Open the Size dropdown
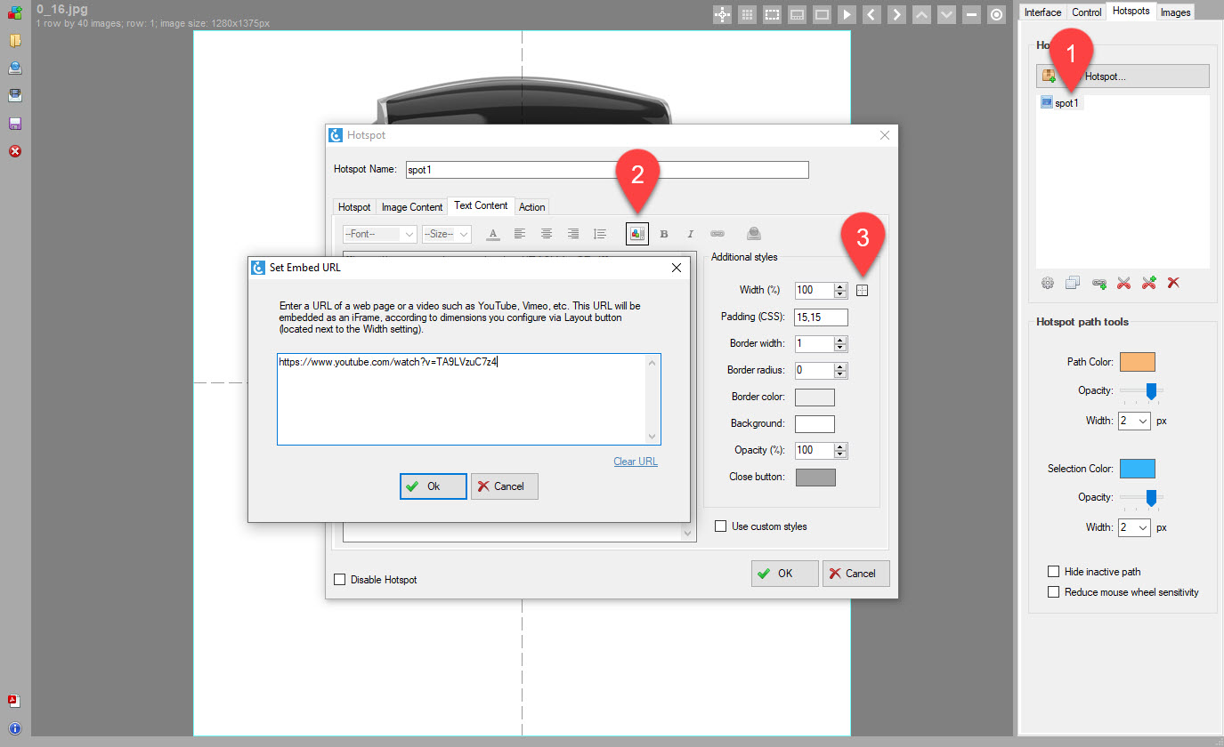Image resolution: width=1224 pixels, height=747 pixels. point(446,234)
